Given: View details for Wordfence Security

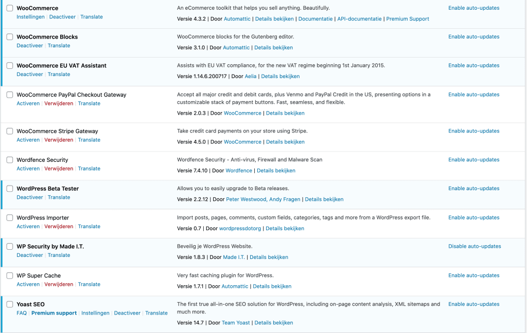Looking at the screenshot, I should [276, 171].
